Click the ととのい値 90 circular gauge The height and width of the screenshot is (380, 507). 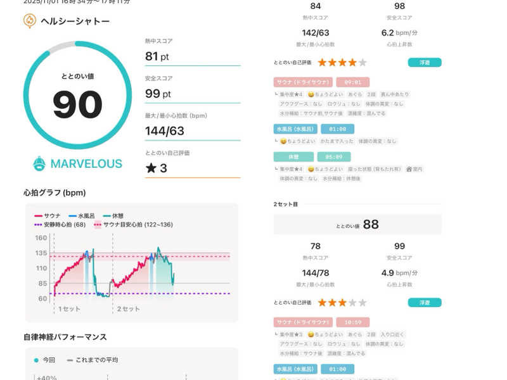point(77,96)
